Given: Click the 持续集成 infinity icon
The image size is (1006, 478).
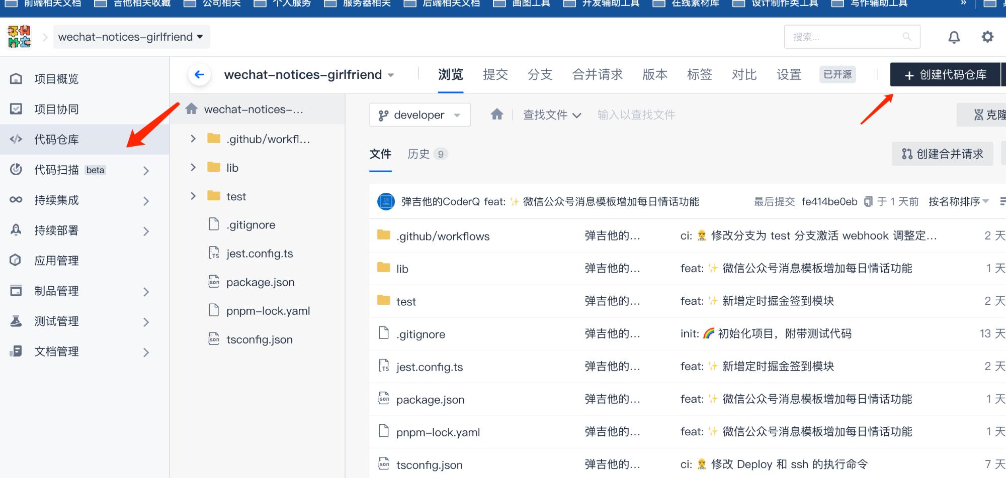Looking at the screenshot, I should click(16, 200).
